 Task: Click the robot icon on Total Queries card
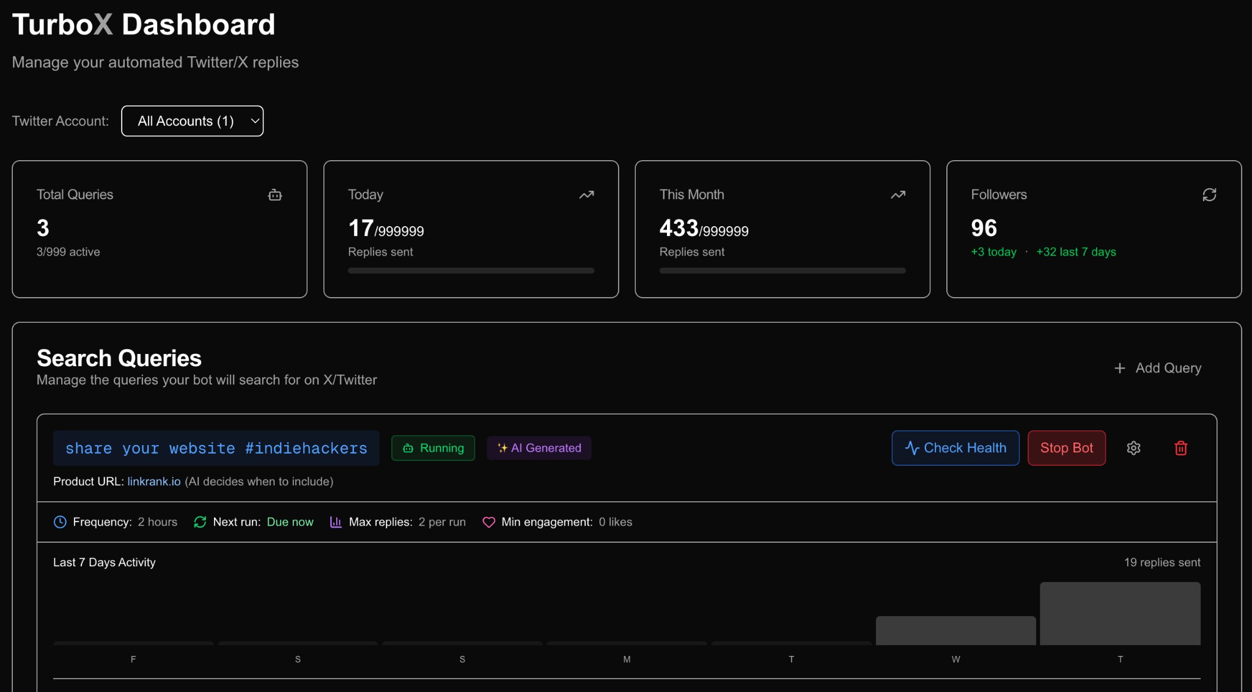point(274,194)
